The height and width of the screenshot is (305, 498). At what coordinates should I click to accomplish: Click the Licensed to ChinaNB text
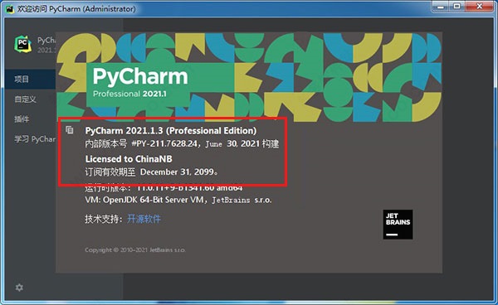point(129,159)
